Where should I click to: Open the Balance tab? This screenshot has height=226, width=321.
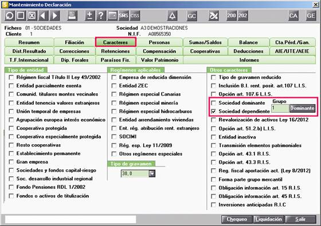[x=249, y=42]
